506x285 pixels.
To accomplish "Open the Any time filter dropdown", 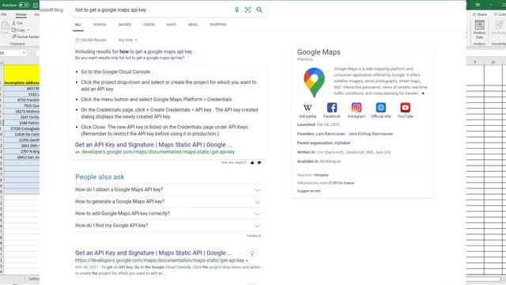I will pyautogui.click(x=127, y=40).
